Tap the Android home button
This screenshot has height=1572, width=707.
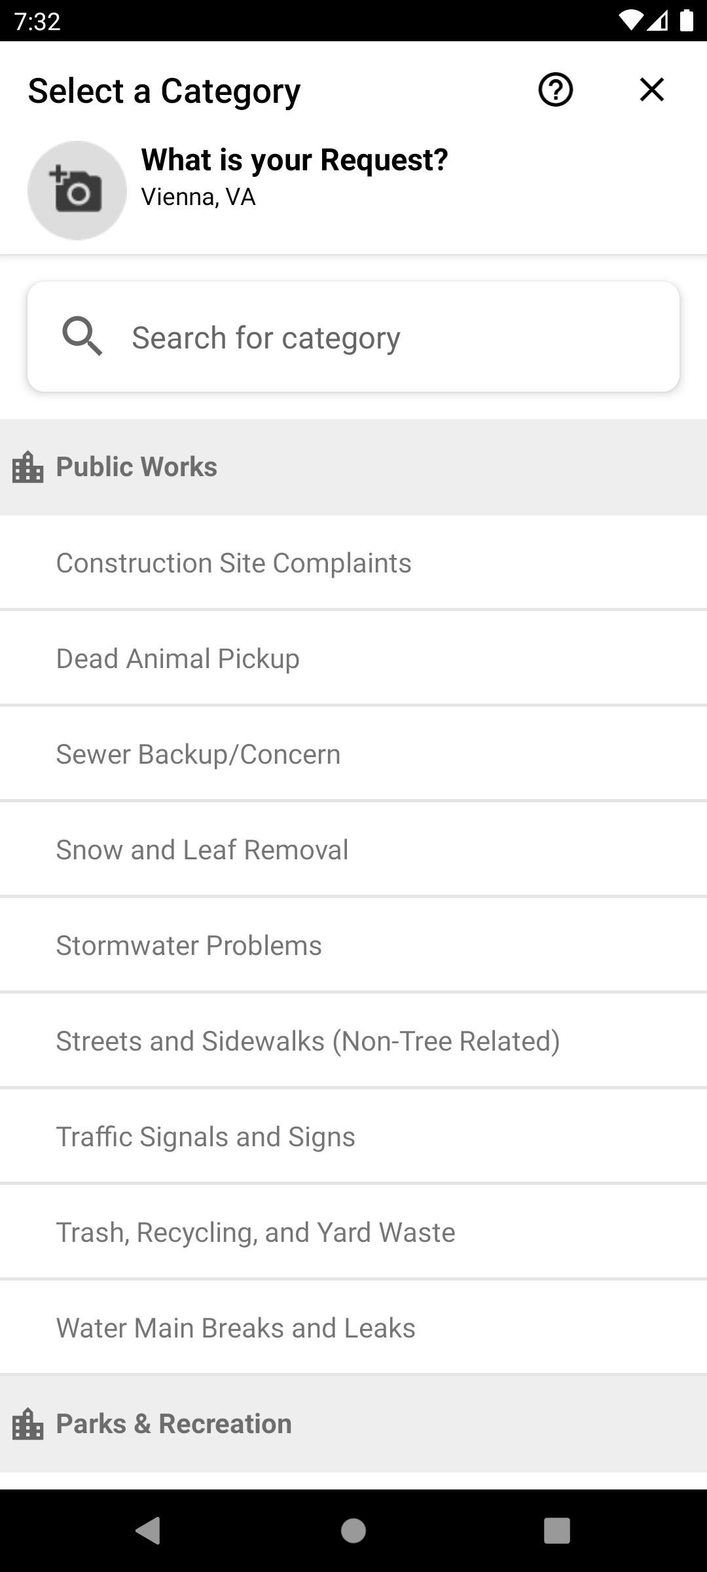click(353, 1531)
